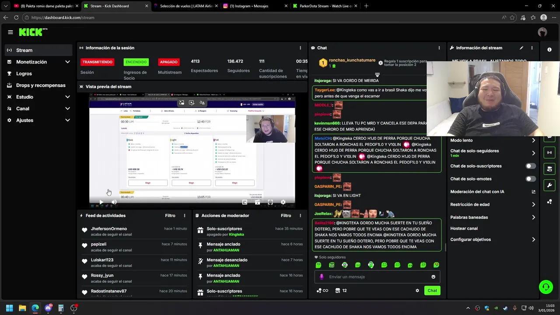Enter fullscreen on stream preview

click(270, 202)
